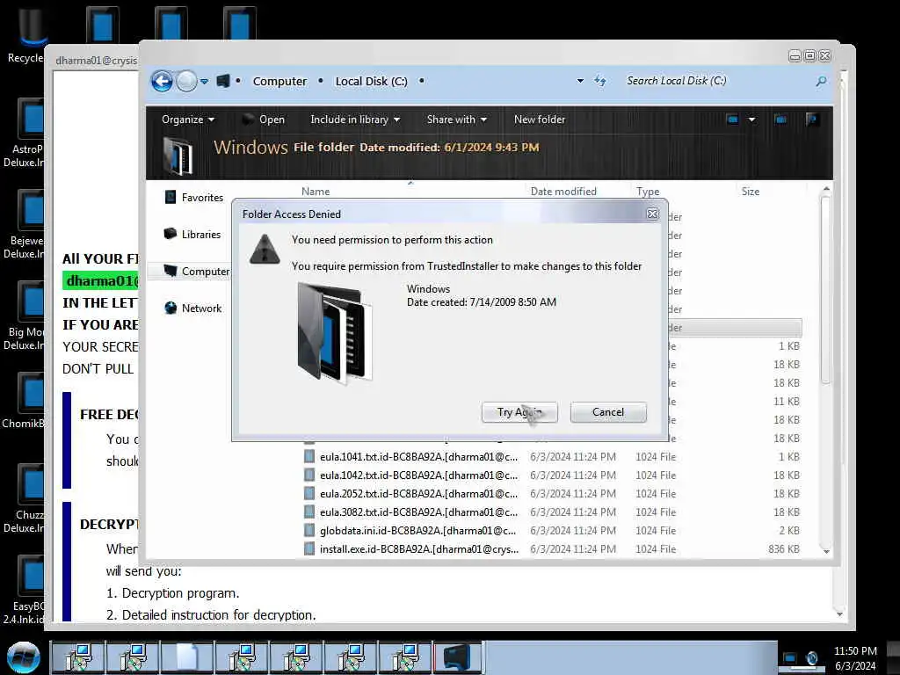Viewport: 900px width, 675px height.
Task: Select the Big Money Deluxe desktop icon
Action: pos(24,316)
